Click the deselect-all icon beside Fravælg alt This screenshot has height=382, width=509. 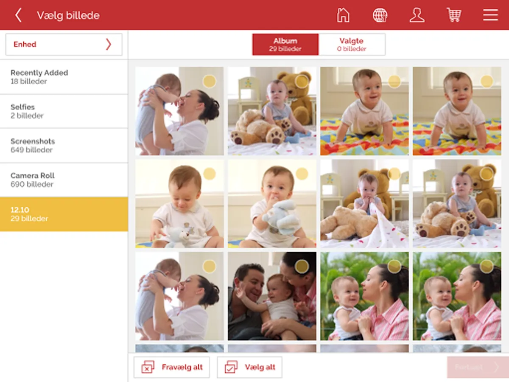click(x=148, y=367)
